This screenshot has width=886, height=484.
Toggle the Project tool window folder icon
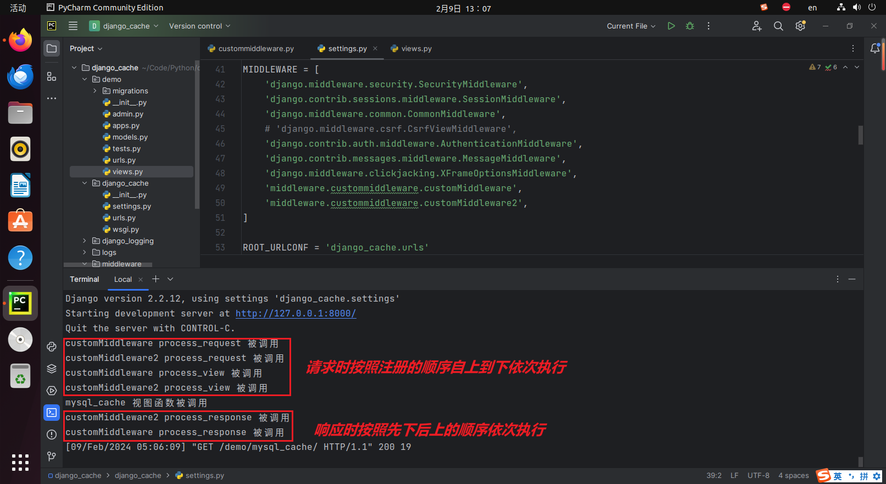52,48
